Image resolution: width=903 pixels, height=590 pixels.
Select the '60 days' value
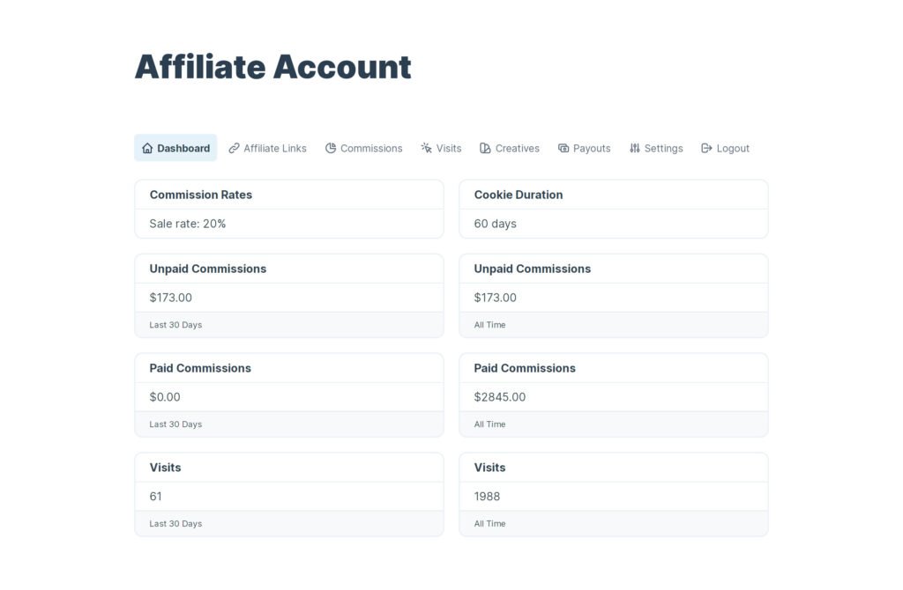pos(496,224)
